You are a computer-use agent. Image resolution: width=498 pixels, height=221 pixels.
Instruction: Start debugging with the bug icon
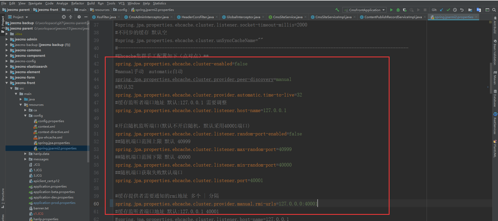pos(398,10)
